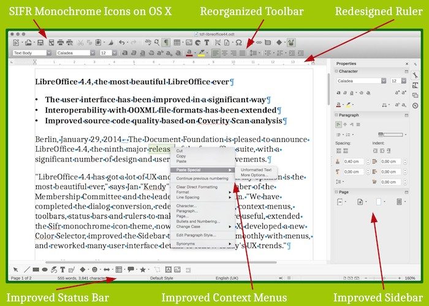Click the zoom slider in status bar
This screenshot has height=306, width=429.
[383, 278]
